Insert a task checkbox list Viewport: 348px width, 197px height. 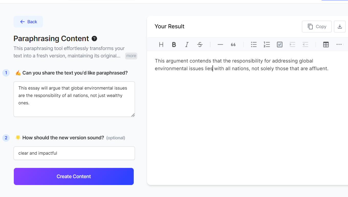[x=280, y=45]
